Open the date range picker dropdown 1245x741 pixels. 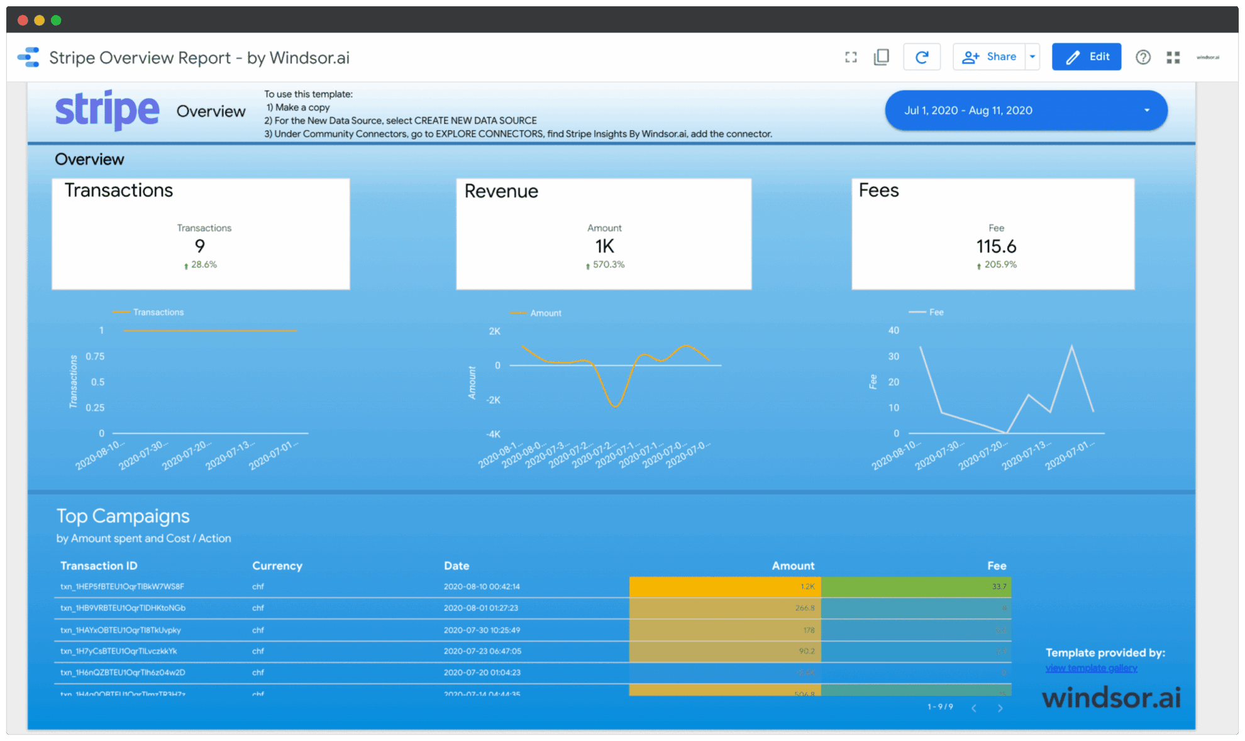[1026, 111]
